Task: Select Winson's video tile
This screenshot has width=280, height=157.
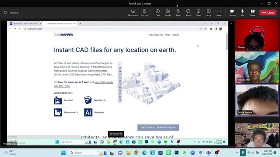Action: (x=257, y=35)
